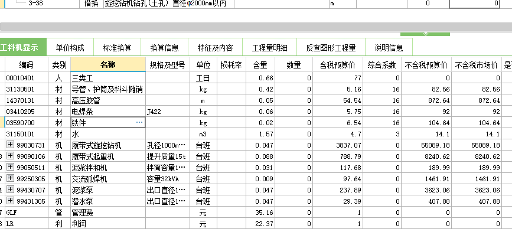The height and width of the screenshot is (232, 512).
Task: Click the 类别 column header
Action: click(59, 65)
